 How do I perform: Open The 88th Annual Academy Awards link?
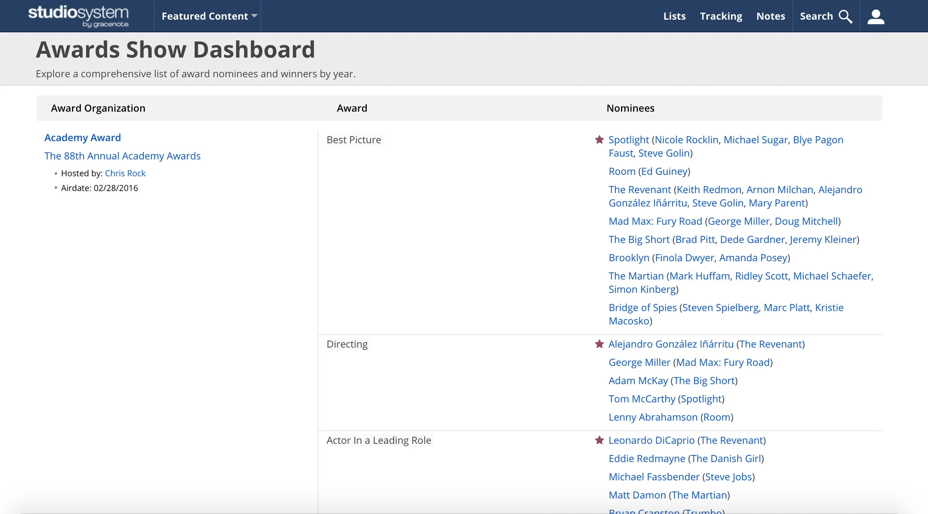pos(122,156)
